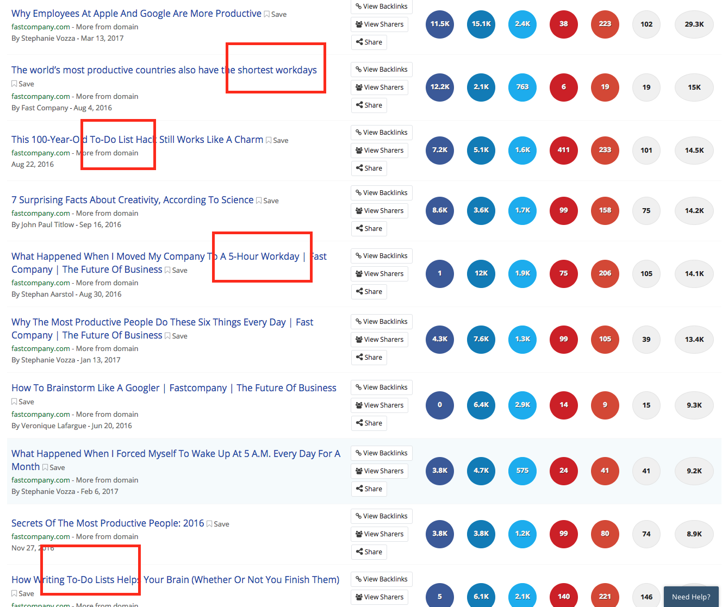Open the Need Help? widget
The height and width of the screenshot is (607, 728).
[x=691, y=597]
